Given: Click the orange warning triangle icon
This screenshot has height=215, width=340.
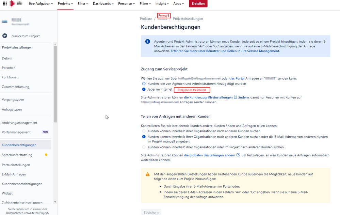Looking at the screenshot, I should pyautogui.click(x=148, y=174).
